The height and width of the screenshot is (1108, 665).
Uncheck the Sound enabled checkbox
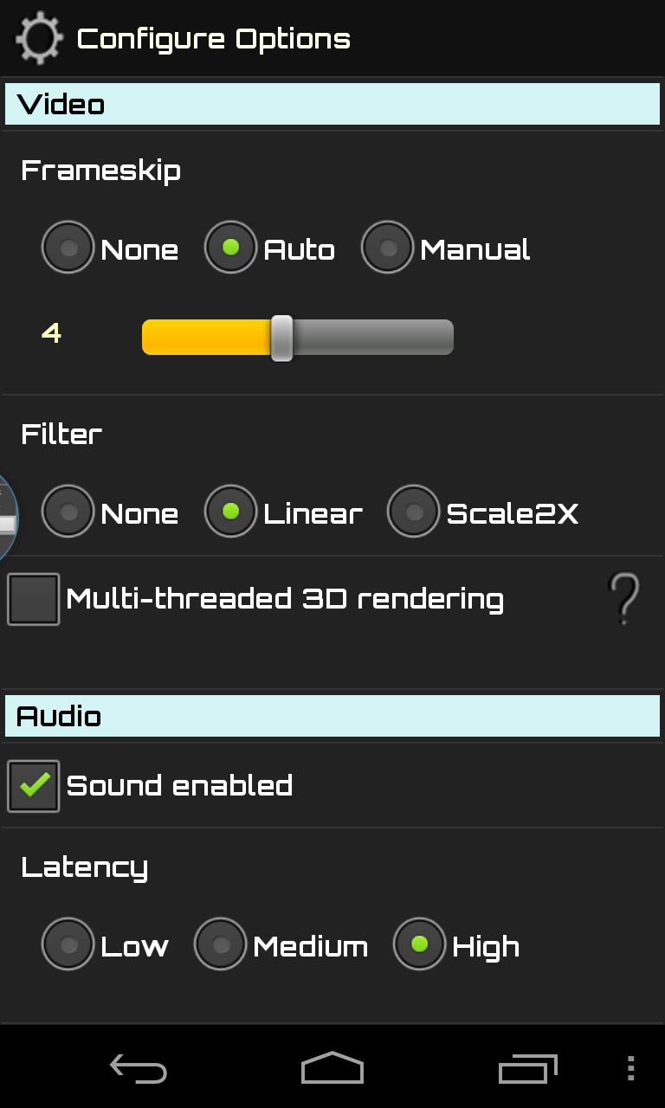tap(34, 786)
